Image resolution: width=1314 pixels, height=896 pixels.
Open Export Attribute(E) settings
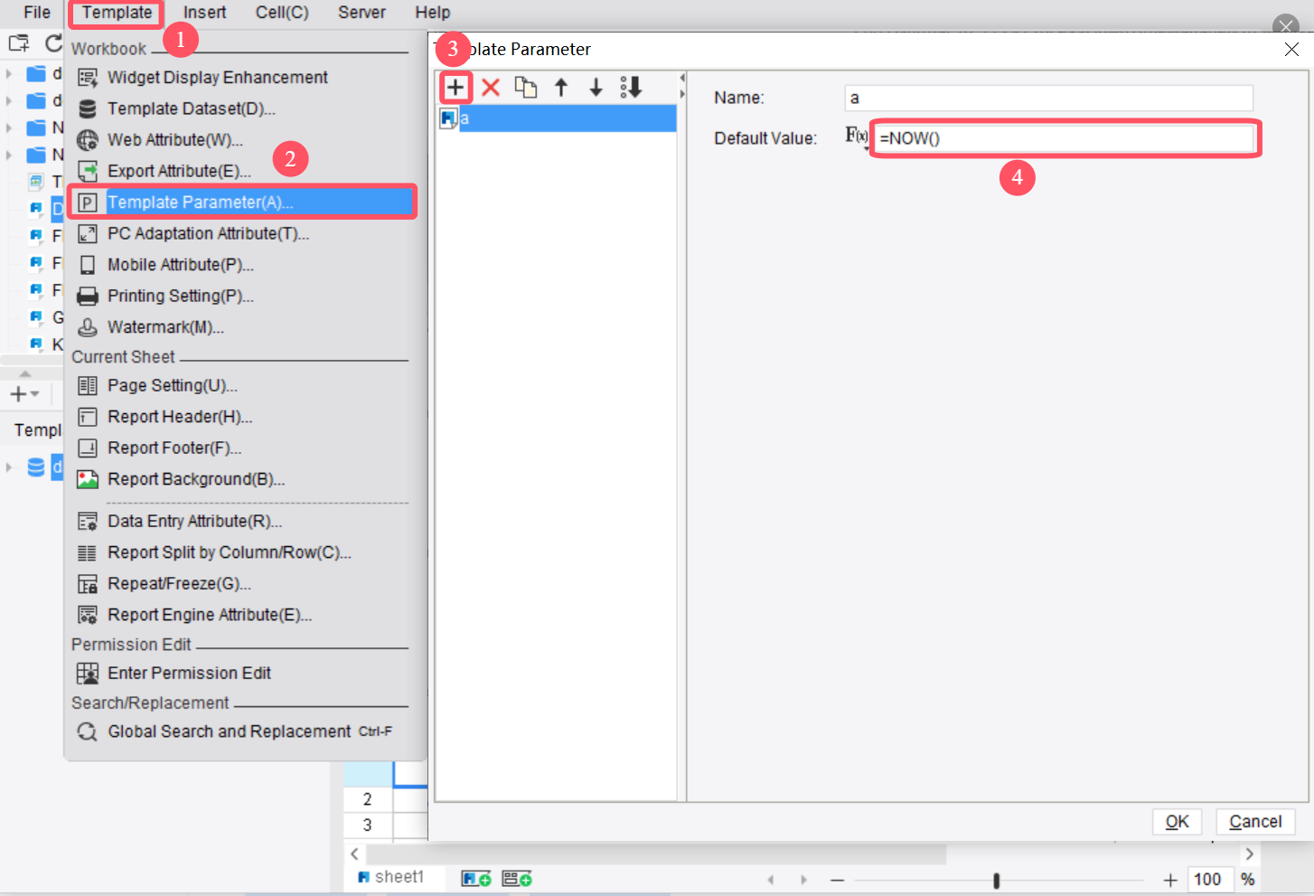(x=179, y=171)
